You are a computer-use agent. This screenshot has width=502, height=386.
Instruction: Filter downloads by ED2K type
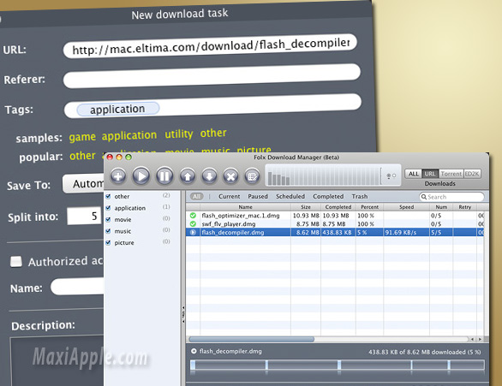(x=472, y=174)
